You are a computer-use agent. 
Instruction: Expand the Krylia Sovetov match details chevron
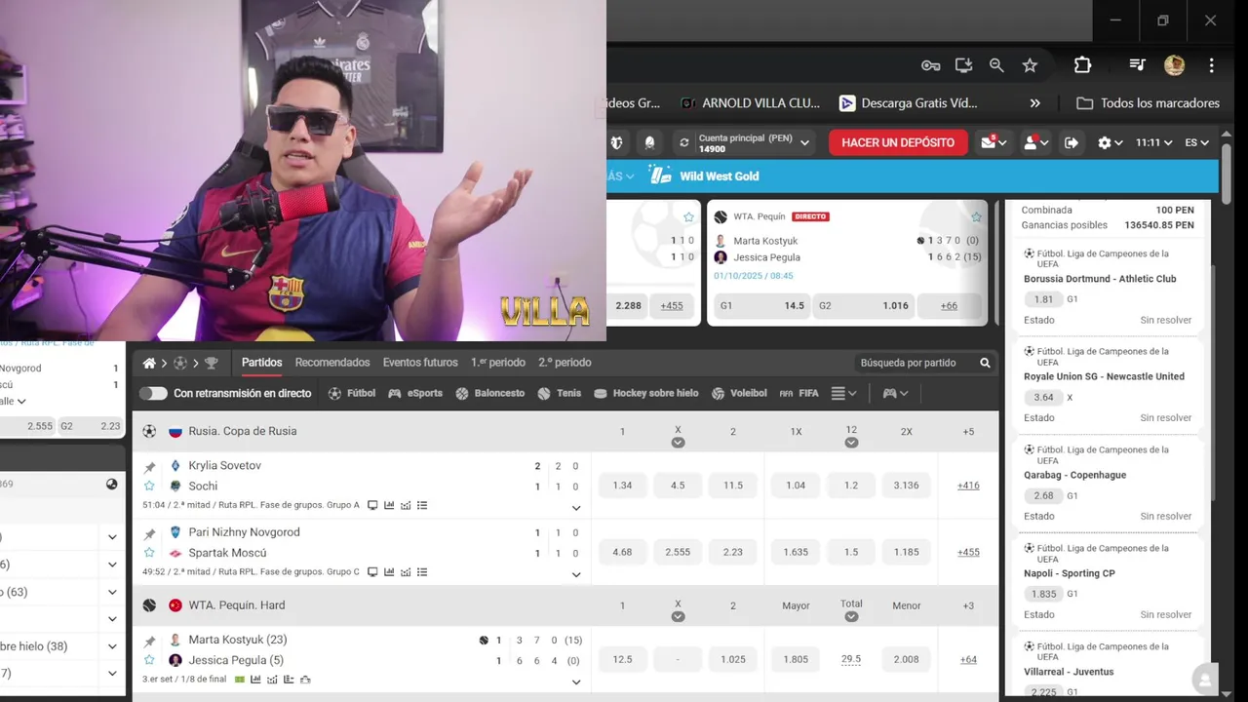pos(575,508)
